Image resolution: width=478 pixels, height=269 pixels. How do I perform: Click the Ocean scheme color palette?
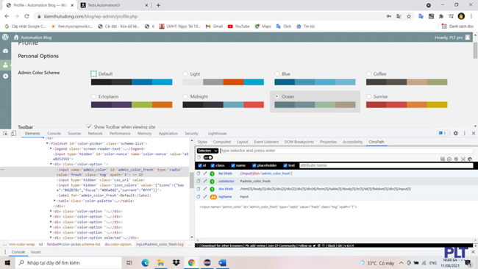(315, 105)
